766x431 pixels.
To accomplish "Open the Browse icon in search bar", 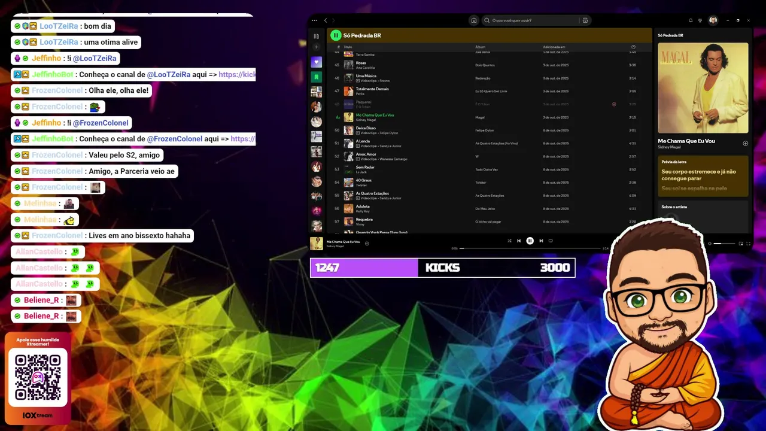I will (585, 20).
